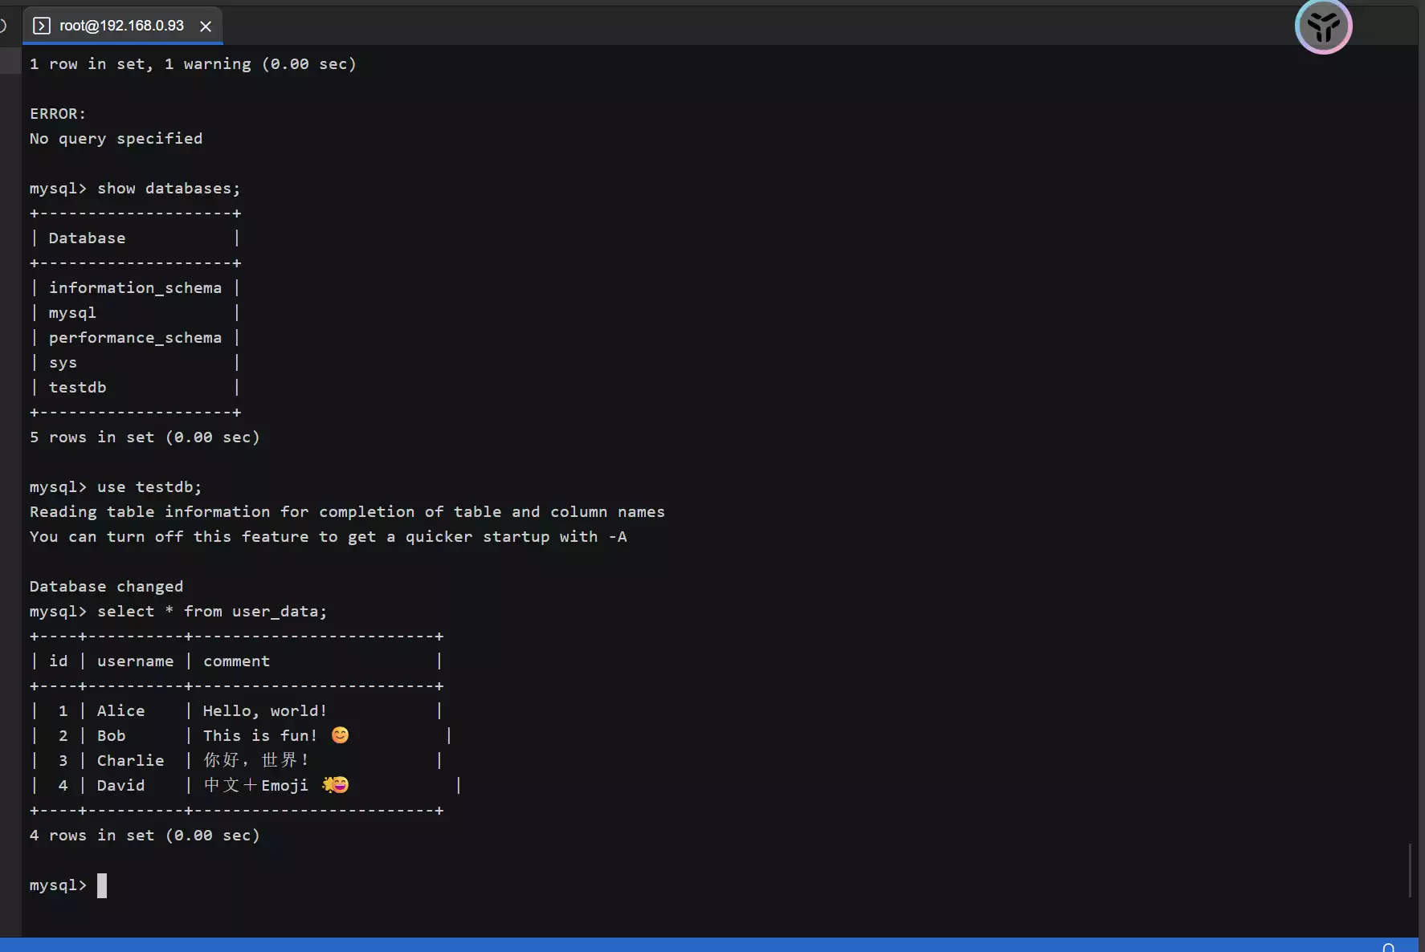Click the 'Hello, world!' comment cell
The image size is (1425, 952).
264,711
